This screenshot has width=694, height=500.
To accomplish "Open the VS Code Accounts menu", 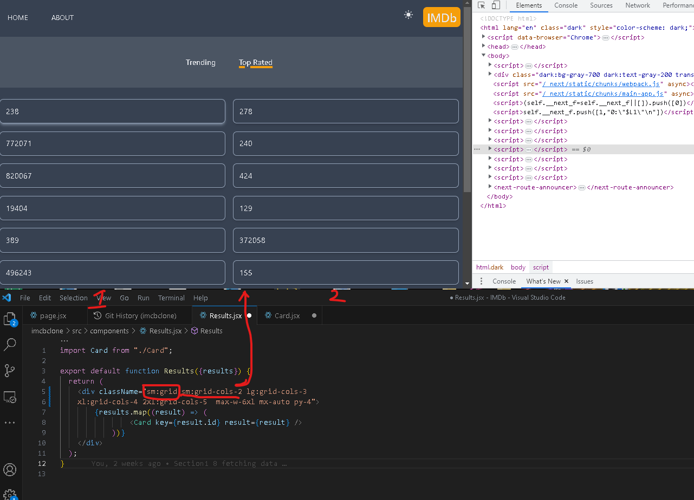I will (x=10, y=470).
